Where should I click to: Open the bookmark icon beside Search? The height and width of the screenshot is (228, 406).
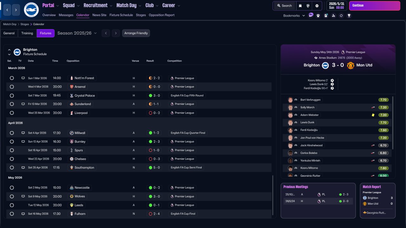coord(300,6)
